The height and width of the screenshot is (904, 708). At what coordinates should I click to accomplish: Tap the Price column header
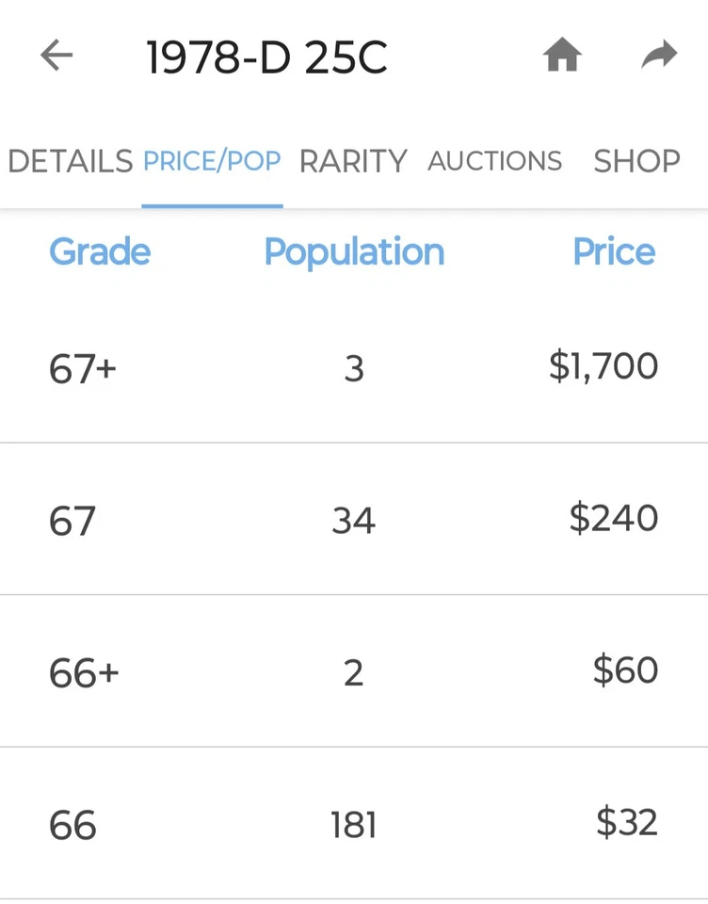point(614,252)
